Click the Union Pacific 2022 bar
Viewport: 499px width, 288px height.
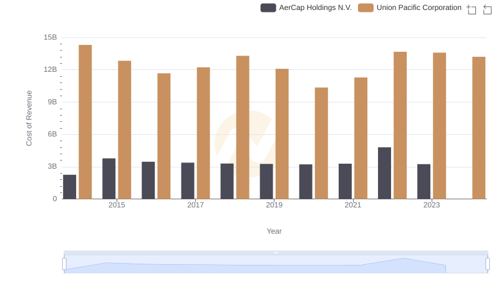pyautogui.click(x=400, y=126)
